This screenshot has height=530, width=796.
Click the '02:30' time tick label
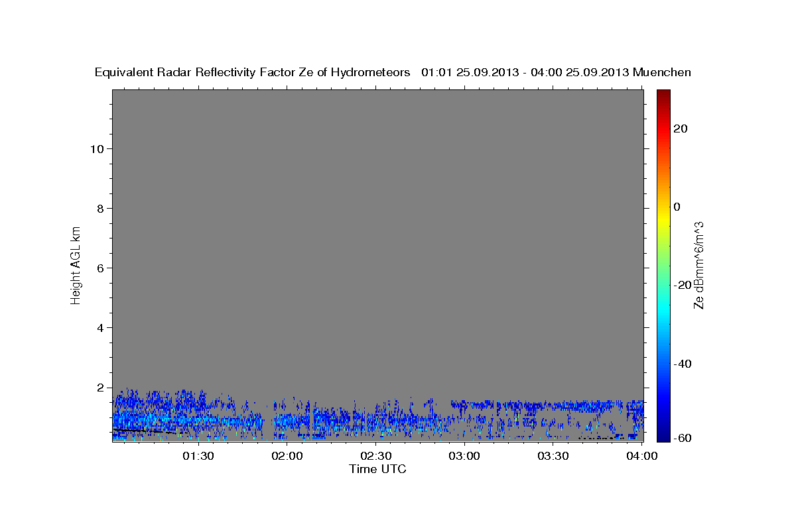click(375, 456)
